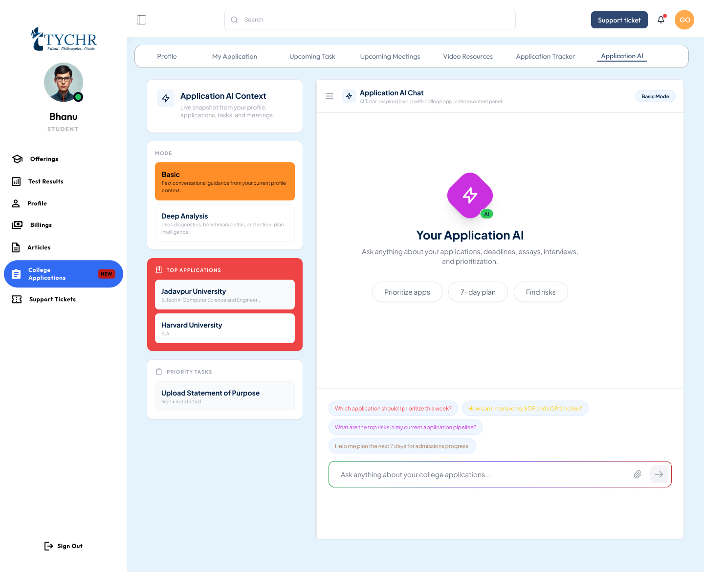Viewport: 704px width, 572px height.
Task: Select the Deep Analysis mode option
Action: pos(225,223)
